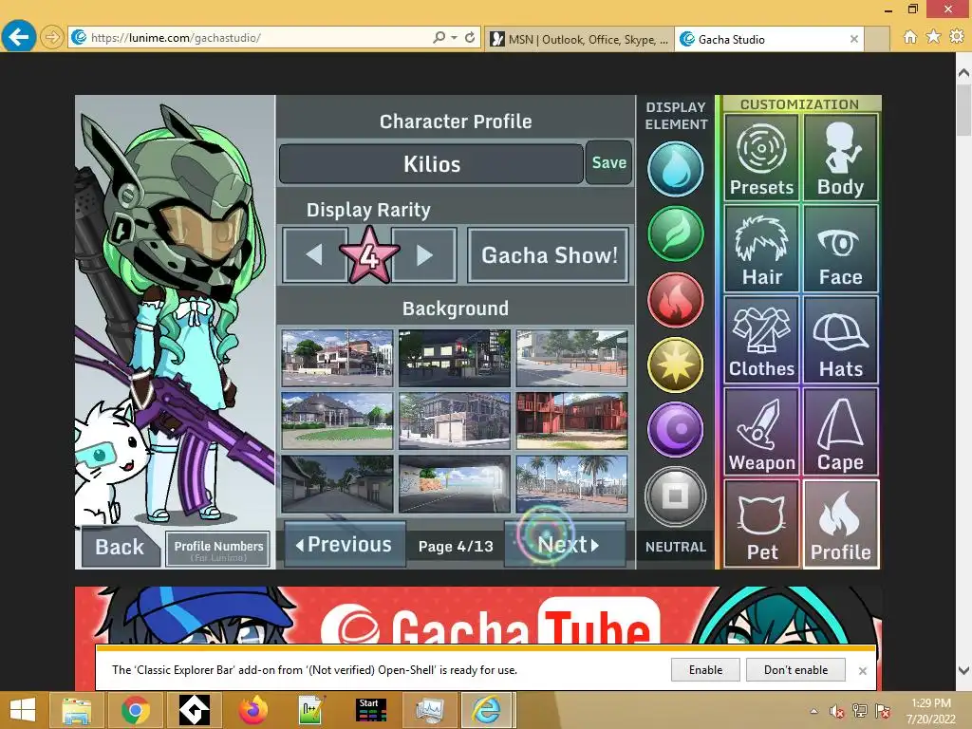
Task: Choose the gray building garage background
Action: point(455,421)
